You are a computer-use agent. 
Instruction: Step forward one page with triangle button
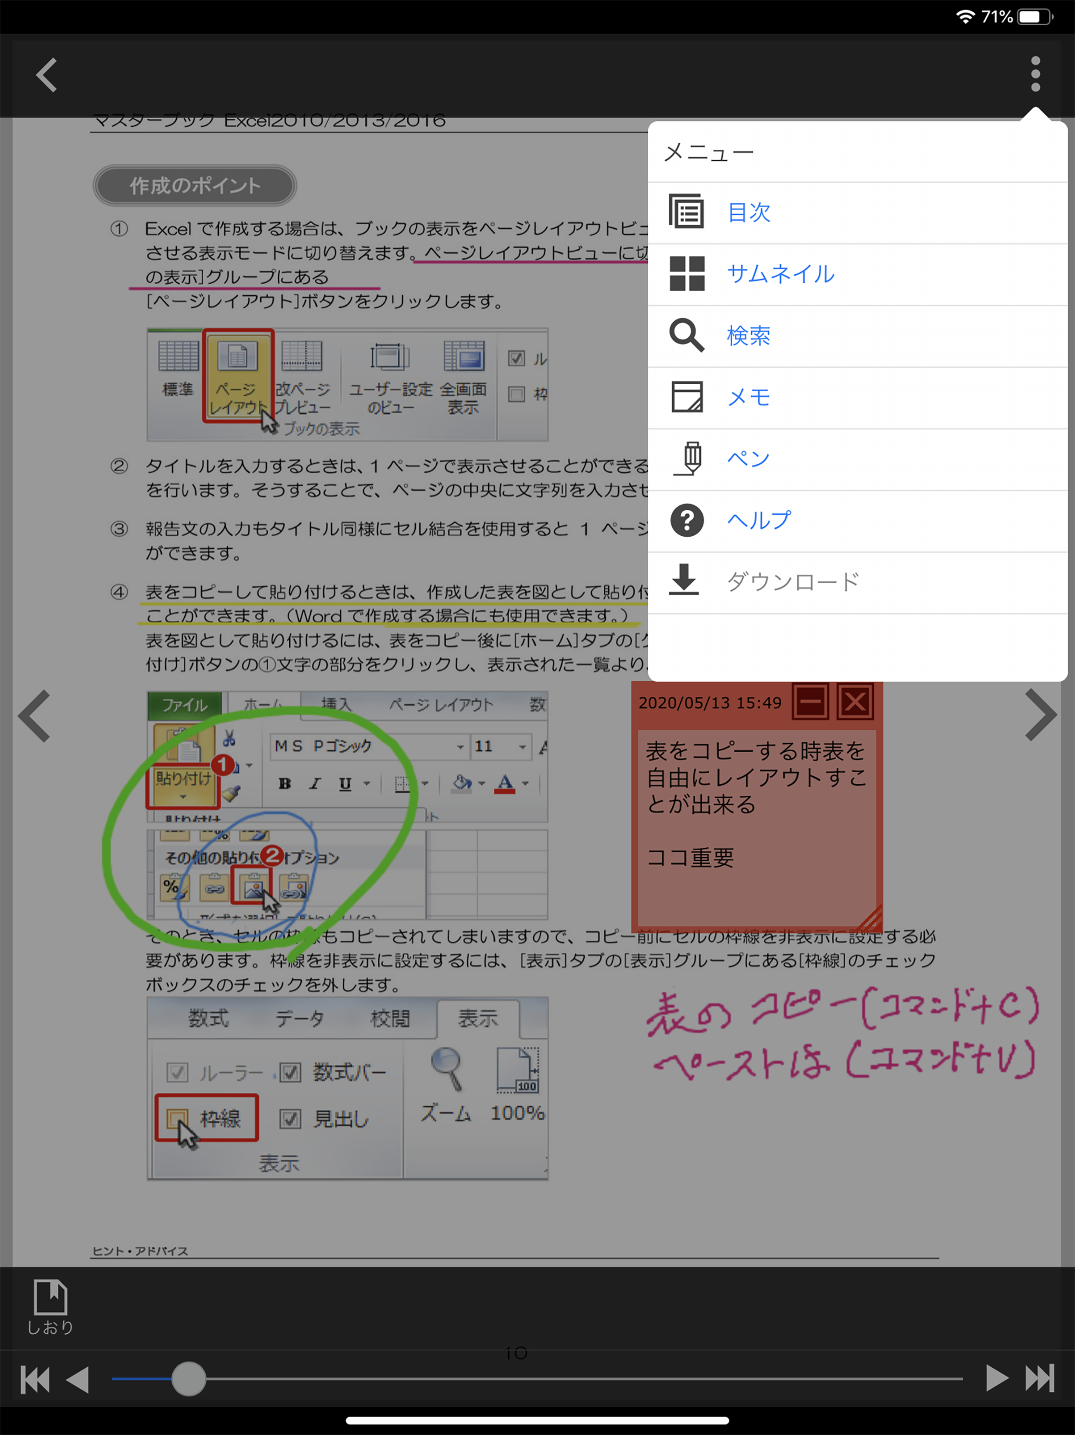997,1378
